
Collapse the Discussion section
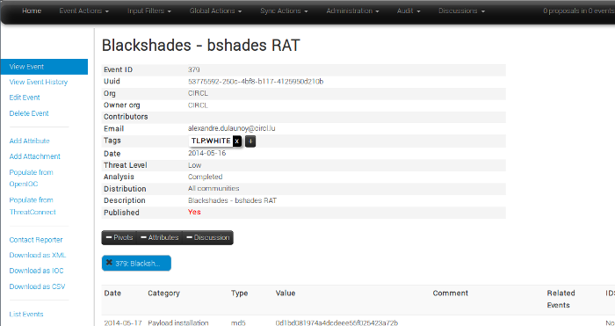coord(208,237)
